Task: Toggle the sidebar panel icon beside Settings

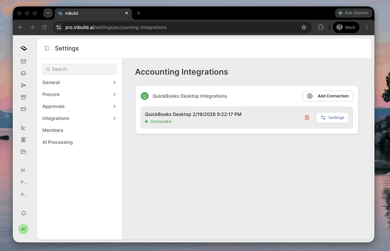Action: 47,48
